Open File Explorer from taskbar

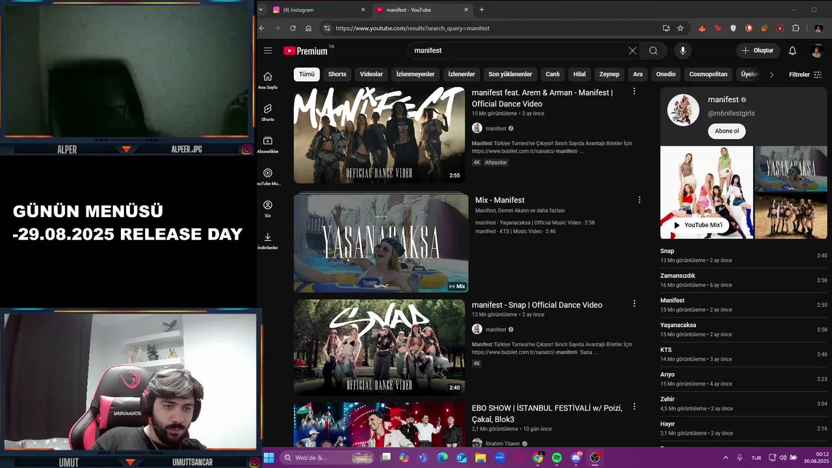tap(480, 458)
